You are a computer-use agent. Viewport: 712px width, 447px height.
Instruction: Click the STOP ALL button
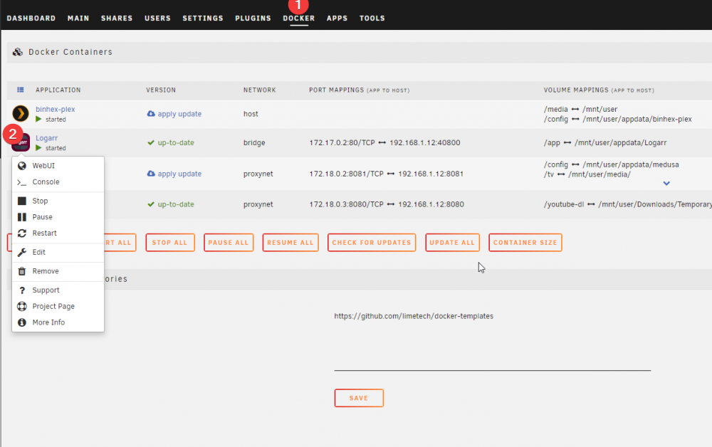170,242
